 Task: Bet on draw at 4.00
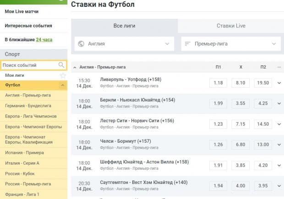point(240,186)
